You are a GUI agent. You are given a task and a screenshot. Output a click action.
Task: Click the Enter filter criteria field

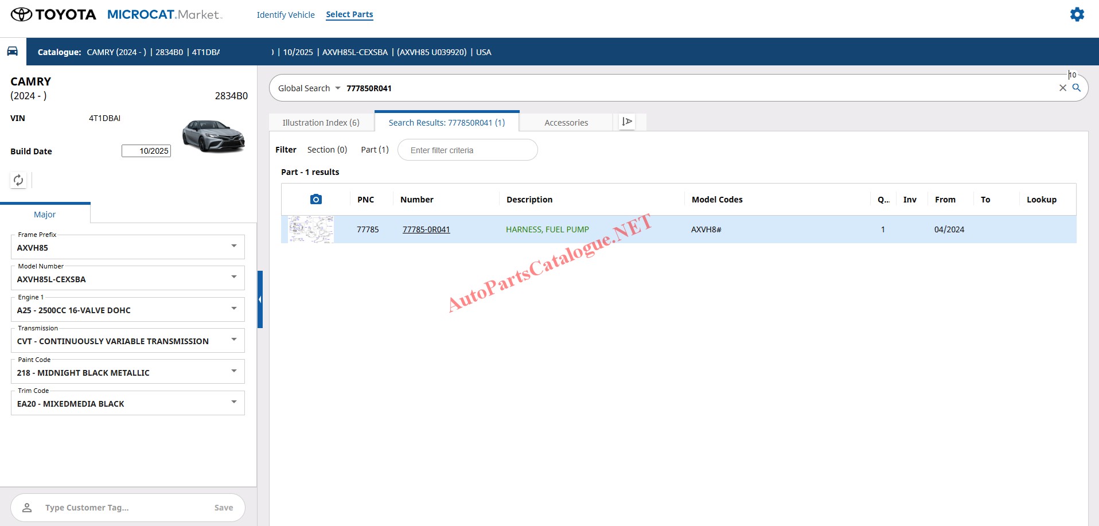(x=467, y=150)
